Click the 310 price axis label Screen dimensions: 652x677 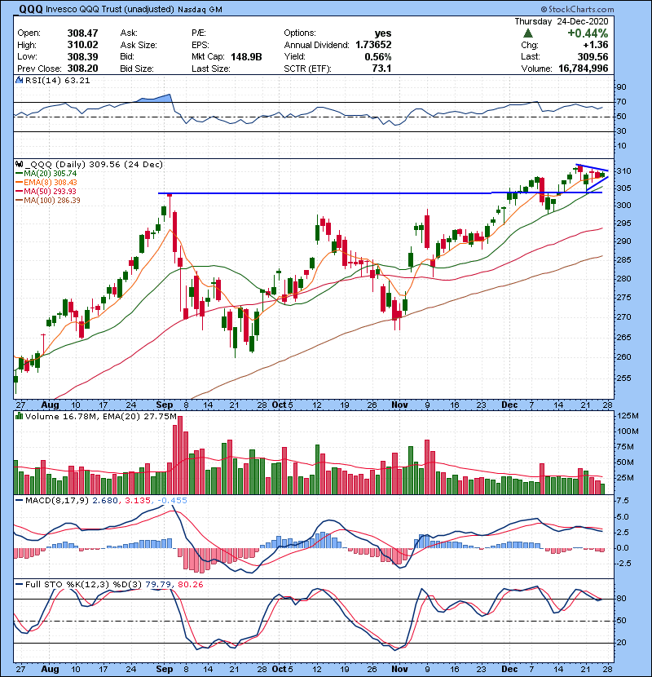tap(624, 171)
